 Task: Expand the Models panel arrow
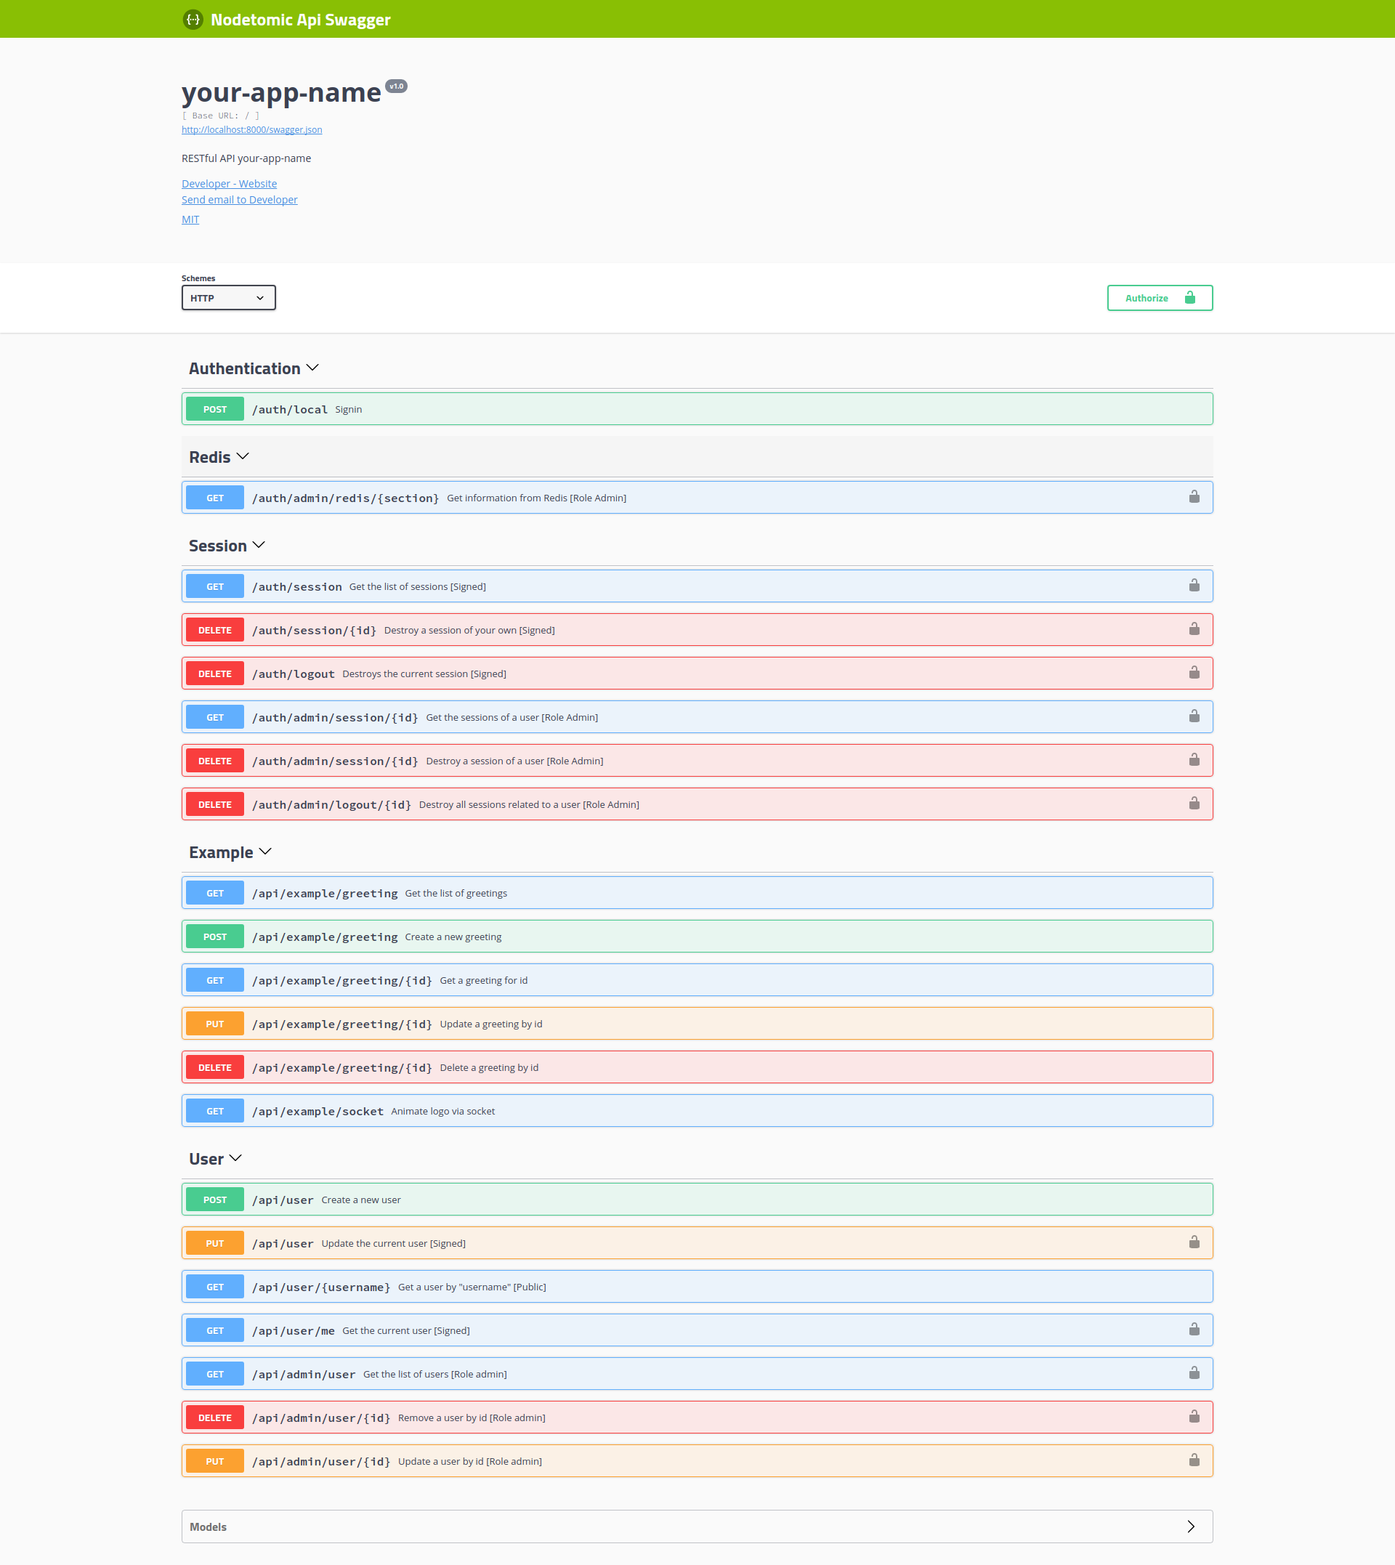pos(1190,1526)
